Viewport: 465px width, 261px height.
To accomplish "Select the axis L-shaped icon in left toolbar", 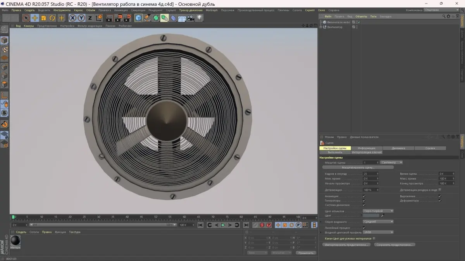I will point(4,95).
